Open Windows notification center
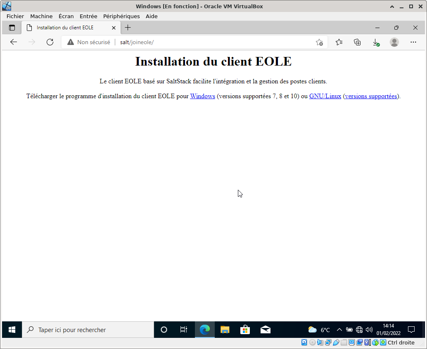 (x=411, y=330)
